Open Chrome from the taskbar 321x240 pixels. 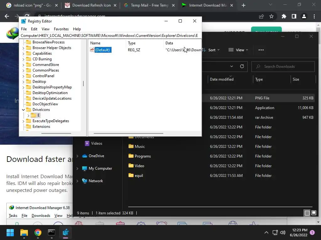point(38,232)
